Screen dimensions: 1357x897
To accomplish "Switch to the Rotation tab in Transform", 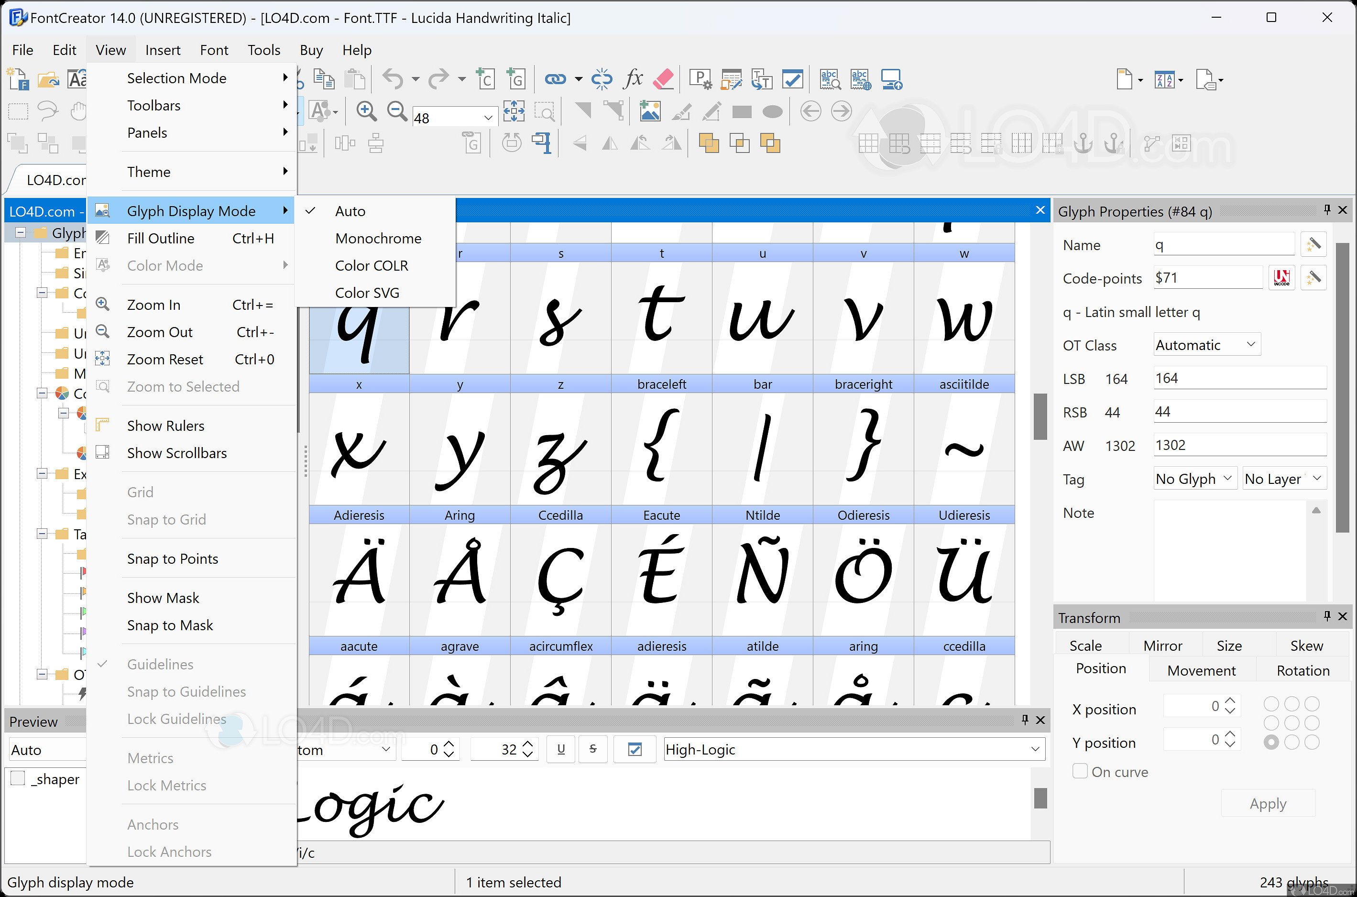I will (1302, 670).
